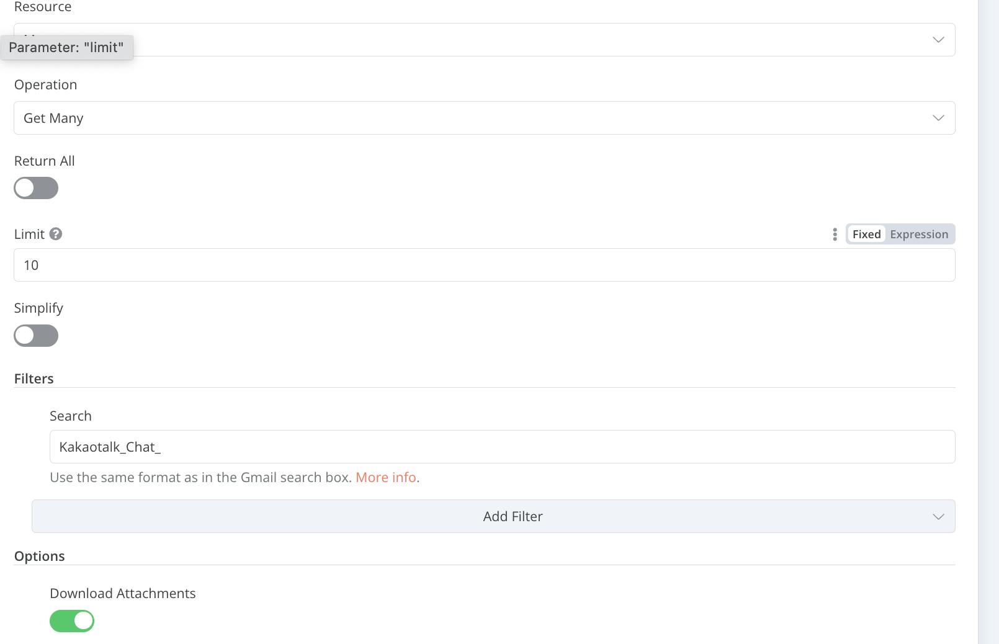The image size is (999, 644).
Task: Enable the Return All toggle
Action: pos(36,188)
